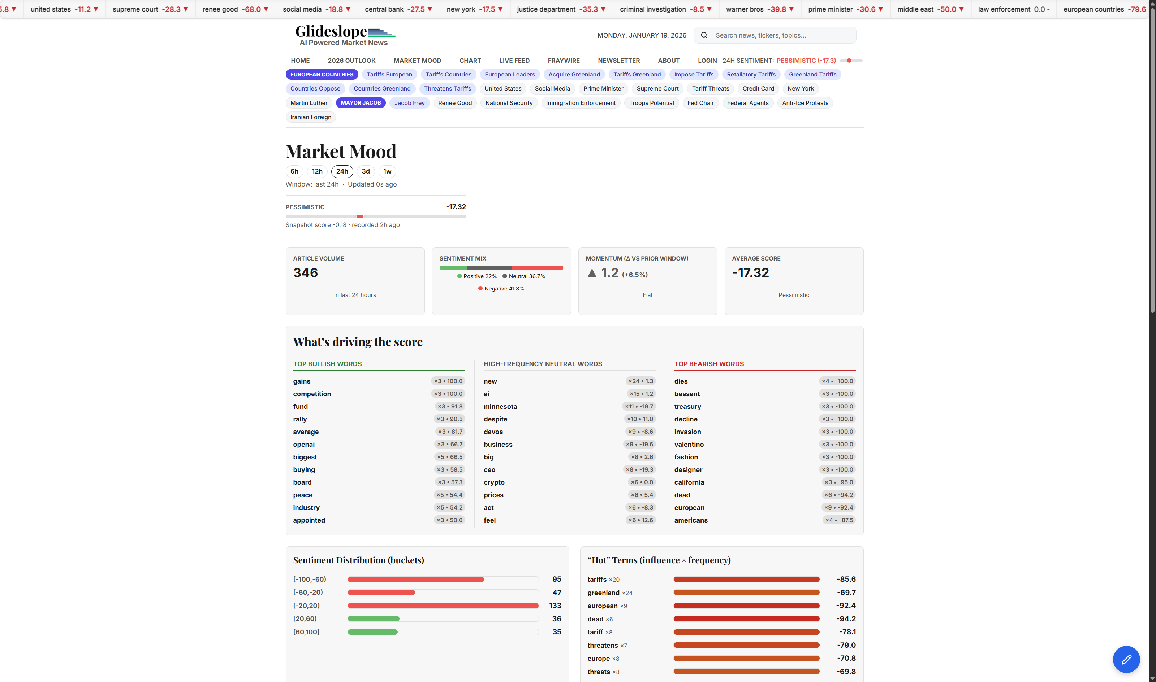Deselect the EUROPEAN COUNTRIES topic chip
The image size is (1156, 682).
point(322,74)
